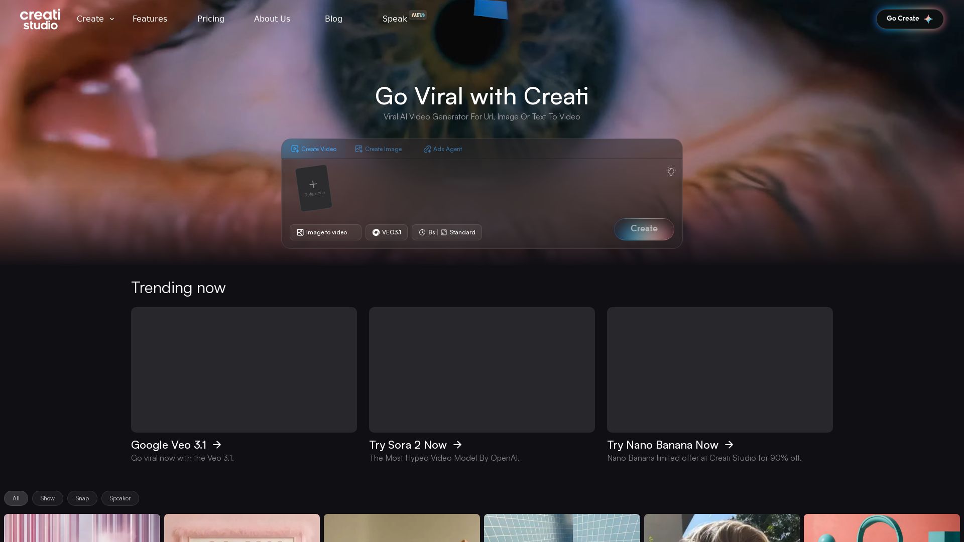The width and height of the screenshot is (964, 542).
Task: Click the Creati Studio logo
Action: pos(40,19)
